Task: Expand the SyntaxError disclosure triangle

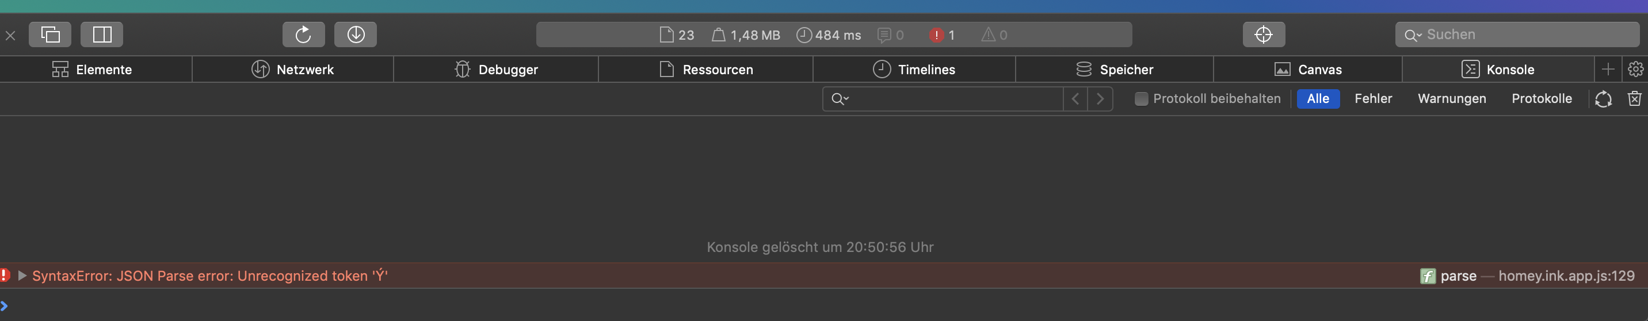Action: pyautogui.click(x=22, y=276)
